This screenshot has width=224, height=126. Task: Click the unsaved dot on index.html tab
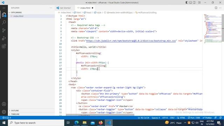92,8
